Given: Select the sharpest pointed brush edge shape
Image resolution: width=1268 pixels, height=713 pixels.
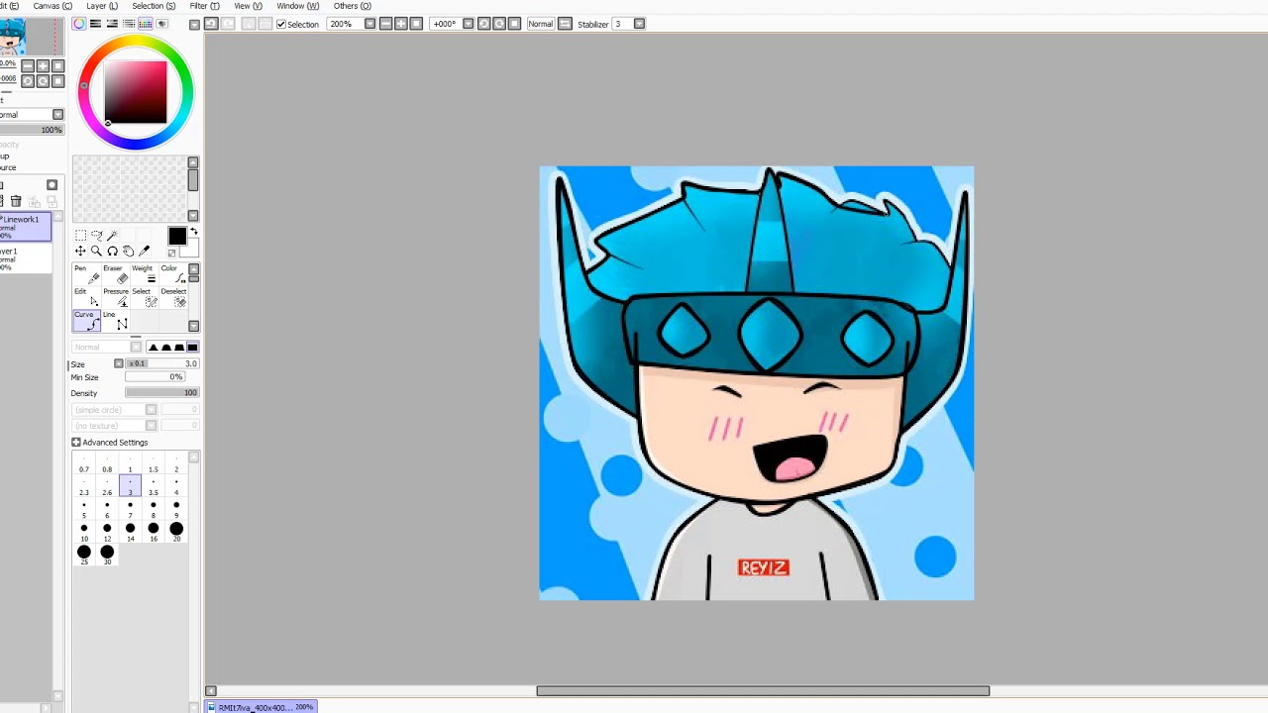Looking at the screenshot, I should [153, 348].
